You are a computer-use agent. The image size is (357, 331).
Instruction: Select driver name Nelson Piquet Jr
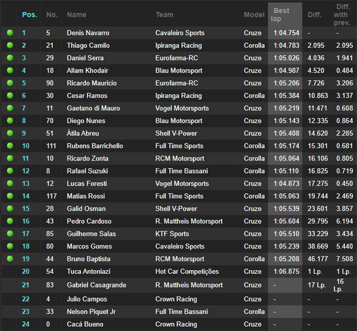[x=91, y=311]
